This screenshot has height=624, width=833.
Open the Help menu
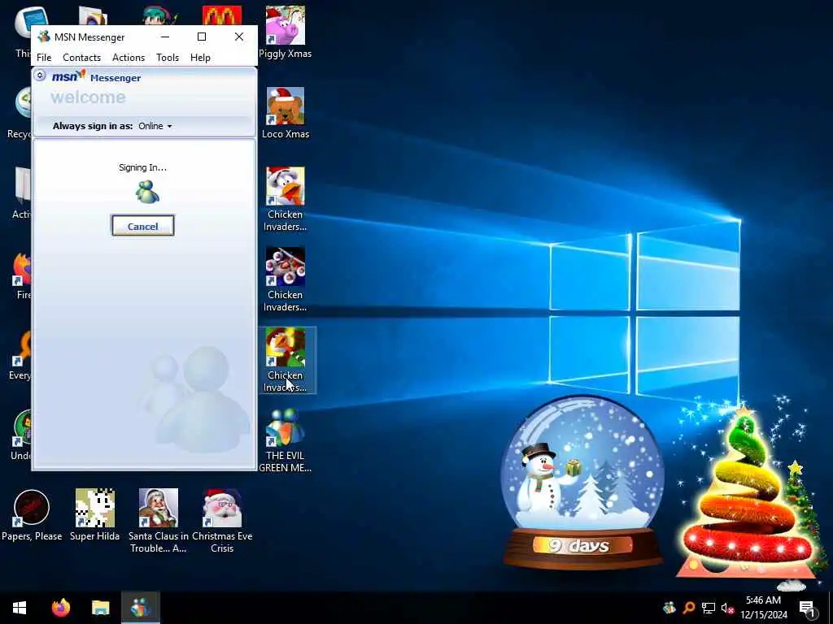click(200, 58)
